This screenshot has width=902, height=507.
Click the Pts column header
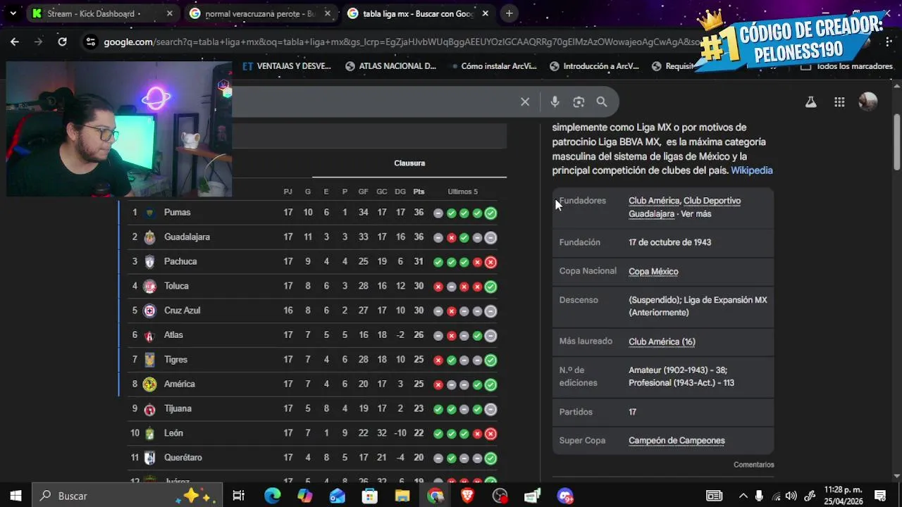tap(419, 192)
